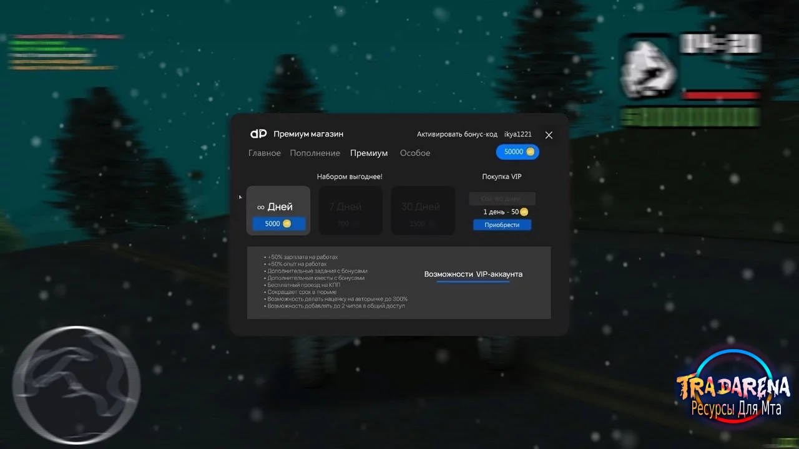Click the 'Кол-во дней' input field
This screenshot has height=449, width=799.
point(502,198)
